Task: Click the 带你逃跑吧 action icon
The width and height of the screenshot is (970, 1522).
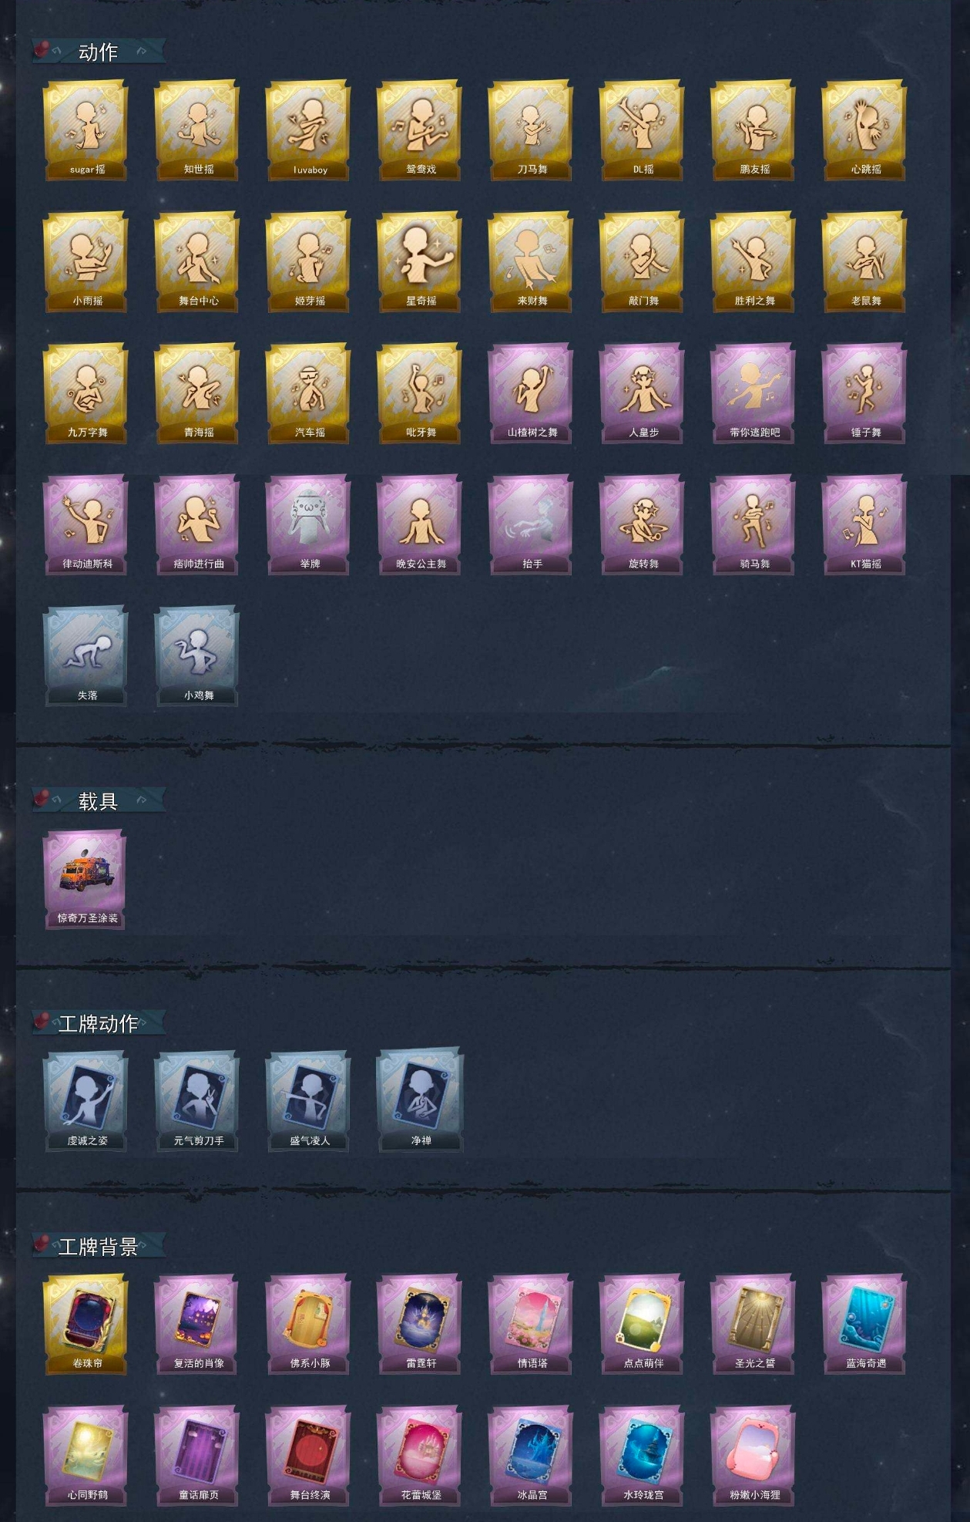Action: [753, 393]
